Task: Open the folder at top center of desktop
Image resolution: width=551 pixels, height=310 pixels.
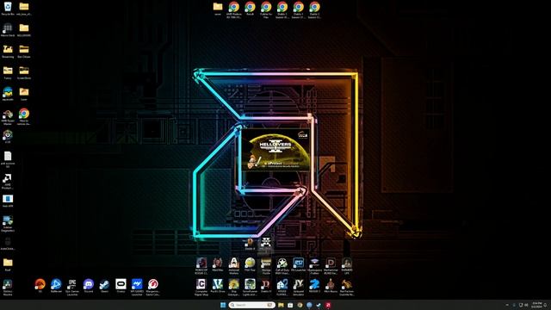Action: [x=218, y=9]
